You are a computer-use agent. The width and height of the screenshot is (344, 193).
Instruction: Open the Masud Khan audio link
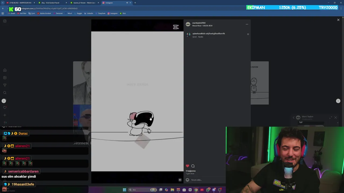point(202,26)
